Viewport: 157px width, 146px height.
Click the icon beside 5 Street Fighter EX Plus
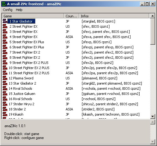(5, 42)
